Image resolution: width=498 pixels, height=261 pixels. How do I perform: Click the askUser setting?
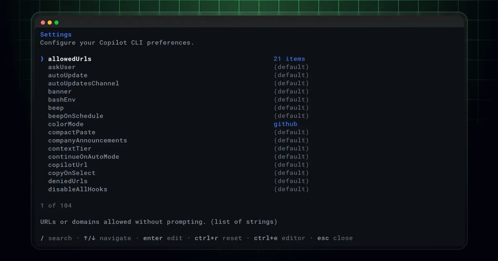click(62, 67)
